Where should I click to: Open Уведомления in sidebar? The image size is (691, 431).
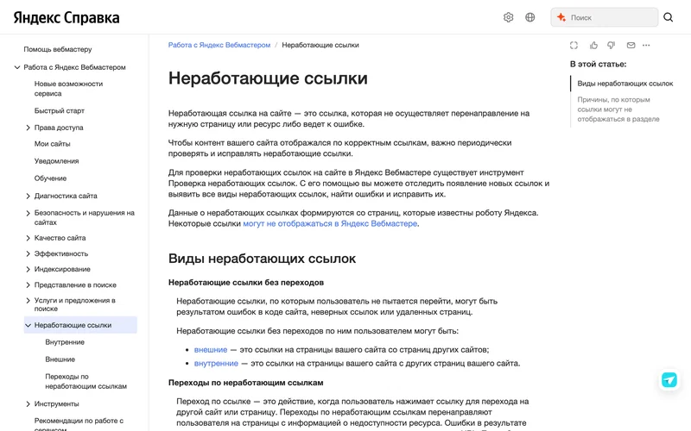coord(56,161)
